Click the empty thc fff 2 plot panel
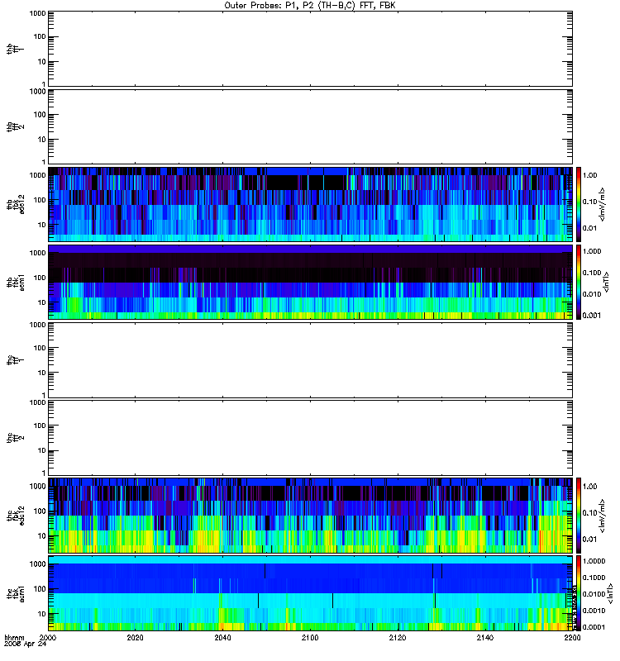Viewport: 620px width, 661px height. [x=310, y=438]
